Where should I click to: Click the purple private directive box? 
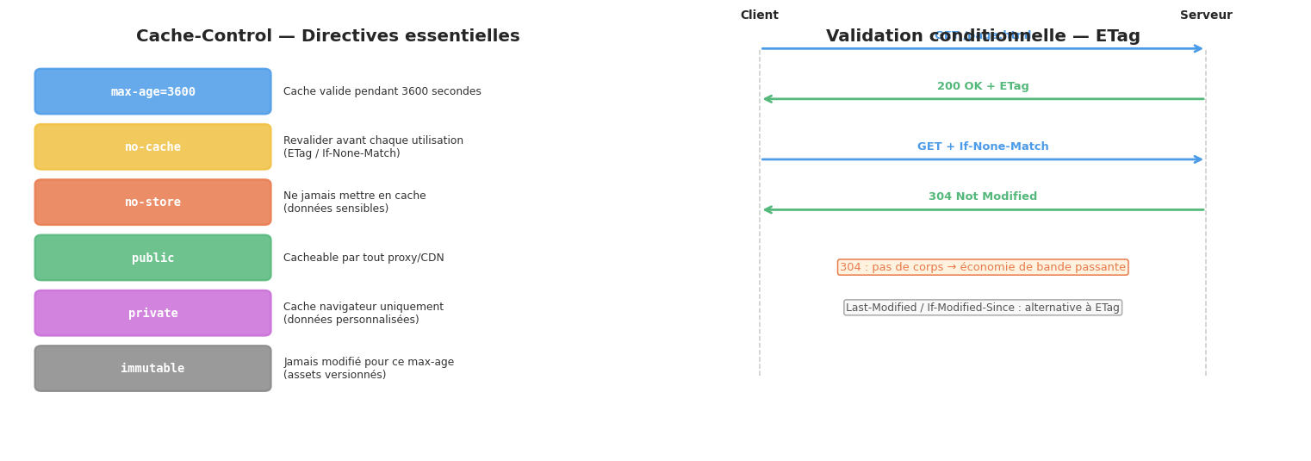(152, 313)
